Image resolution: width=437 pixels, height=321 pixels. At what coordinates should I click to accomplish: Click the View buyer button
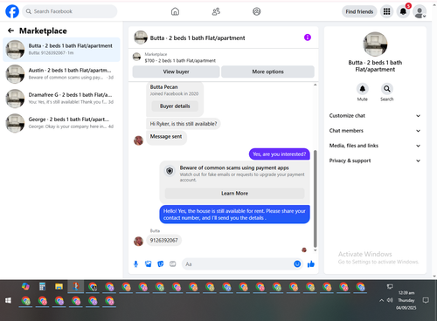[176, 72]
